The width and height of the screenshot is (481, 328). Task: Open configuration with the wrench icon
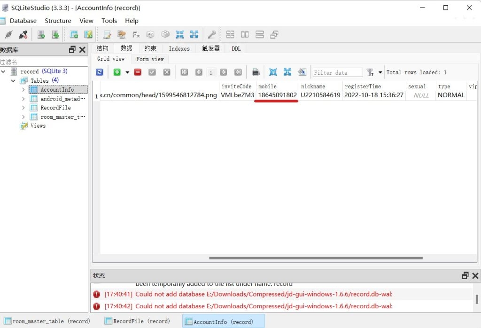tap(211, 34)
